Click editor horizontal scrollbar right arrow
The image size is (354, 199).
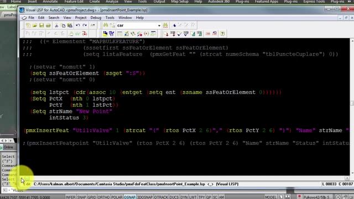[347, 178]
